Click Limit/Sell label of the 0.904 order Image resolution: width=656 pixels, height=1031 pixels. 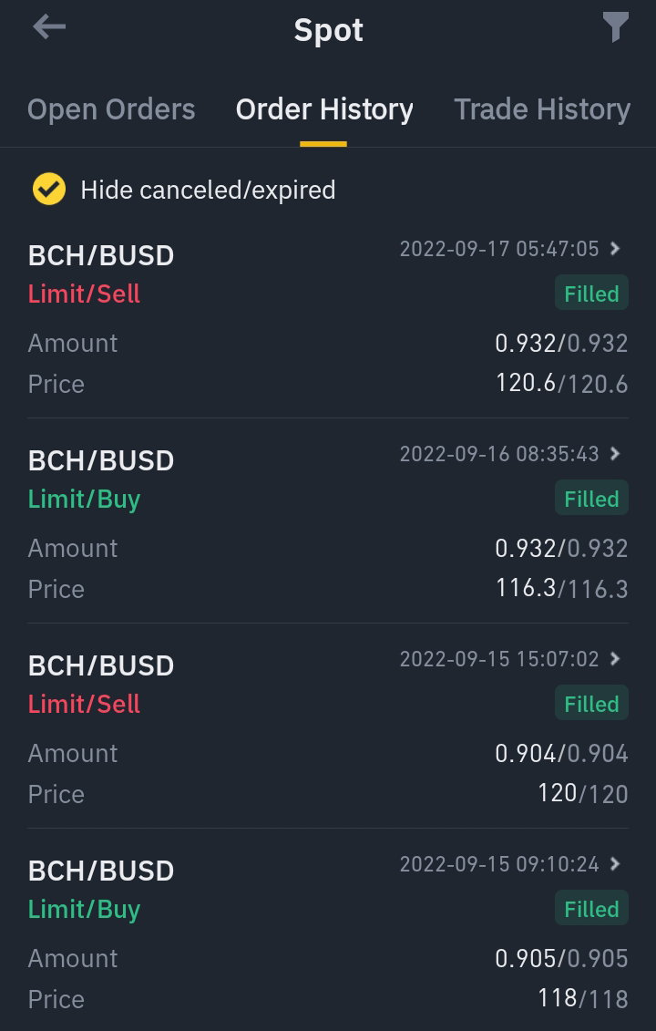[x=84, y=704]
